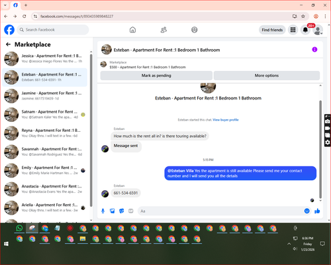Click the voice clip microphone icon
331x265 pixels.
click(x=103, y=211)
